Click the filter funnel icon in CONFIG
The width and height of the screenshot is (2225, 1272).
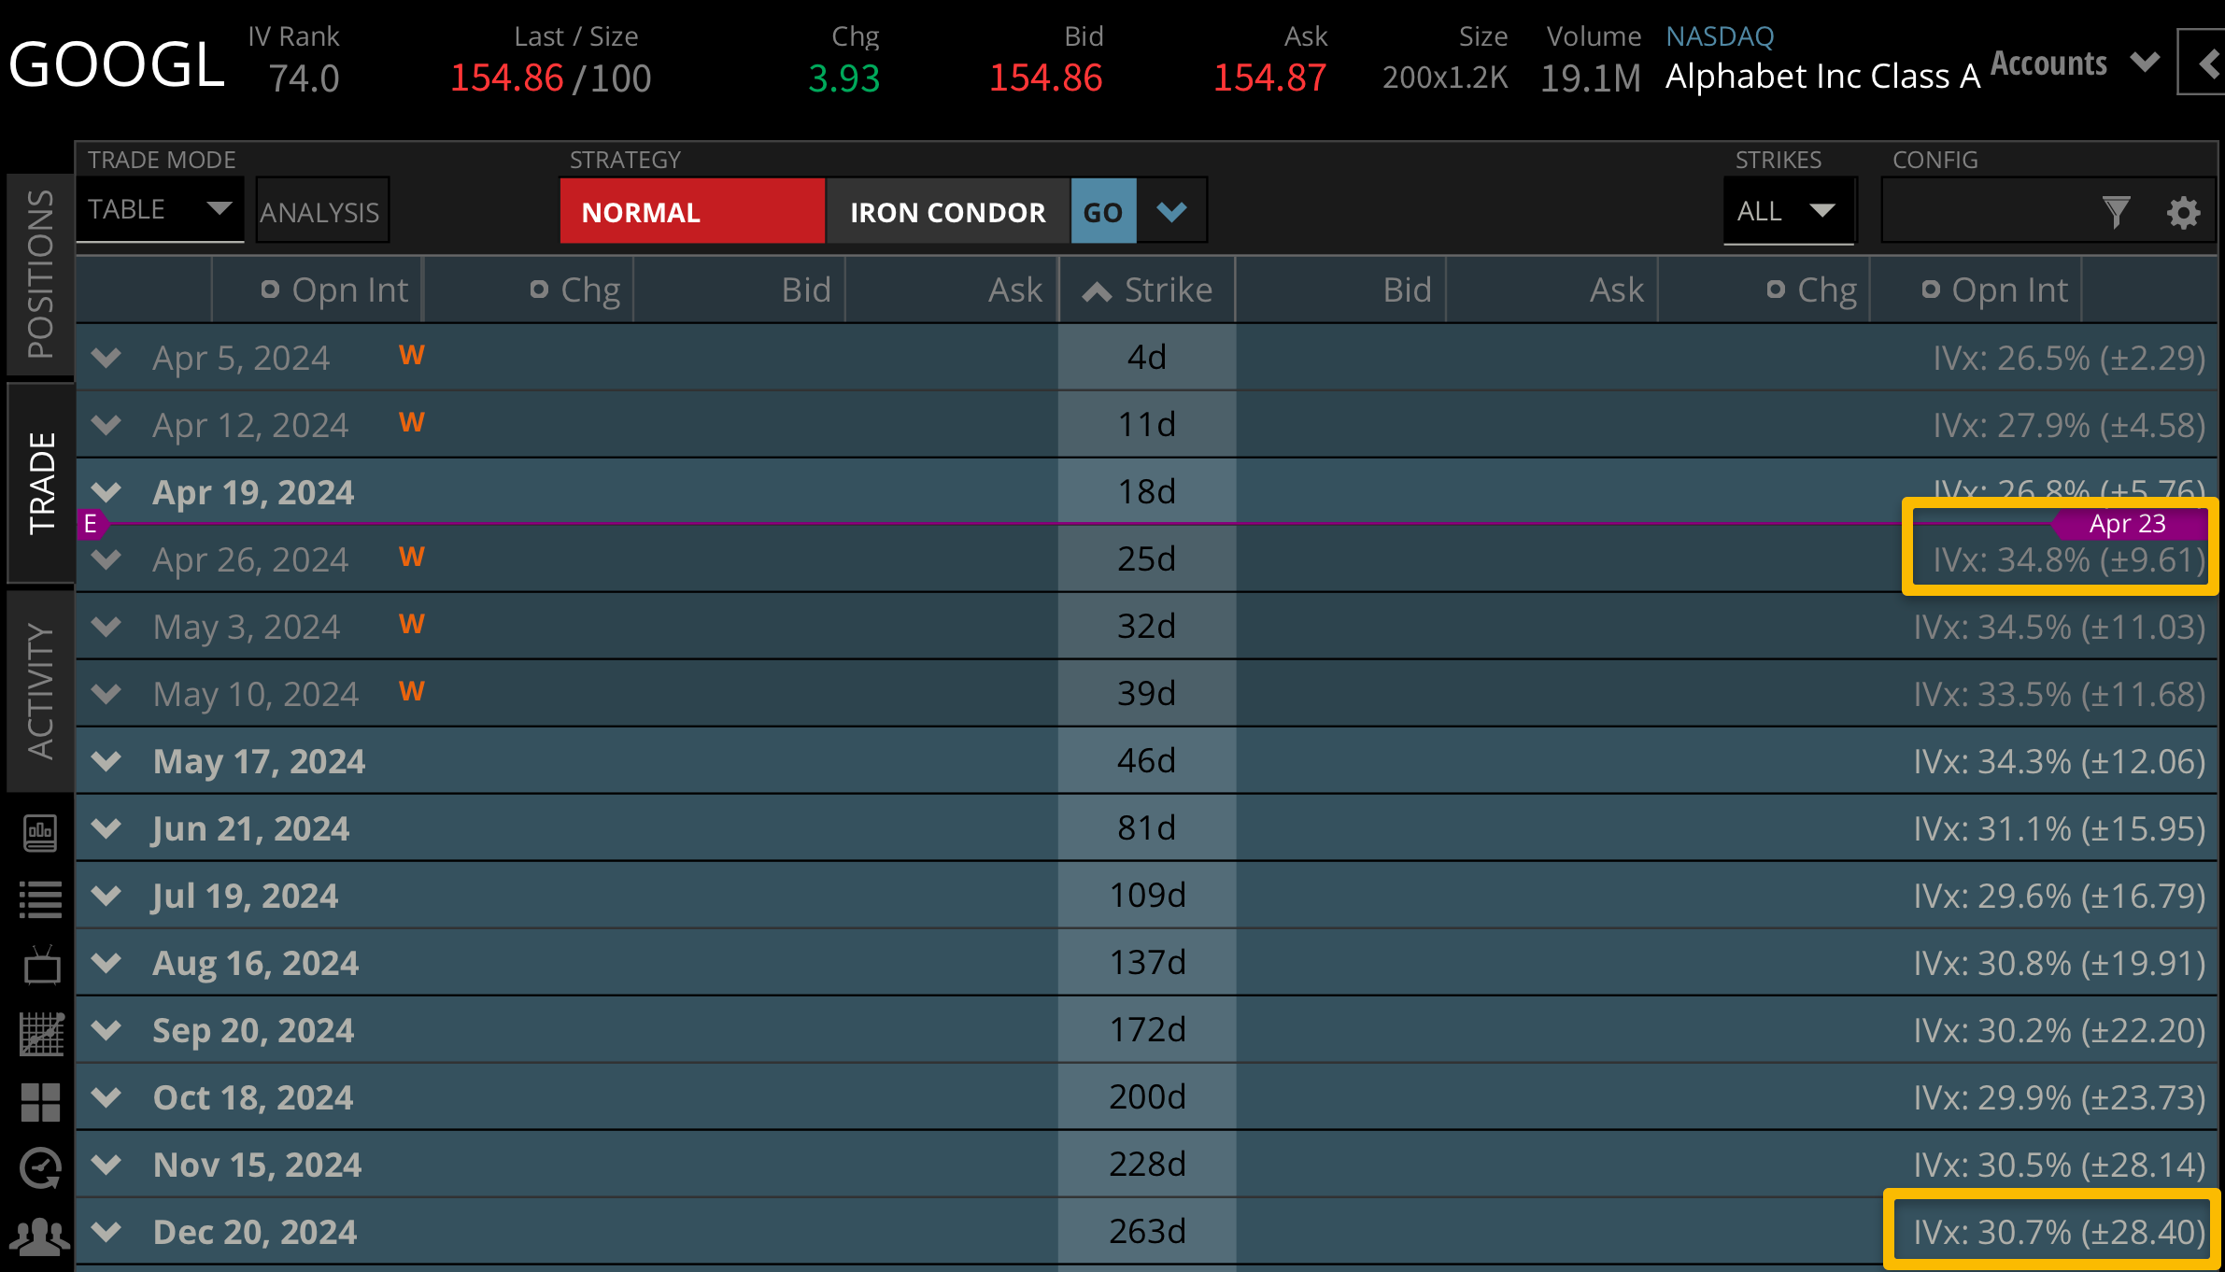point(2116,212)
